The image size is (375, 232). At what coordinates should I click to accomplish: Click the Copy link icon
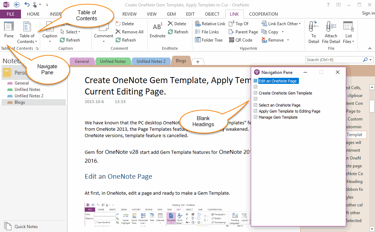264,32
